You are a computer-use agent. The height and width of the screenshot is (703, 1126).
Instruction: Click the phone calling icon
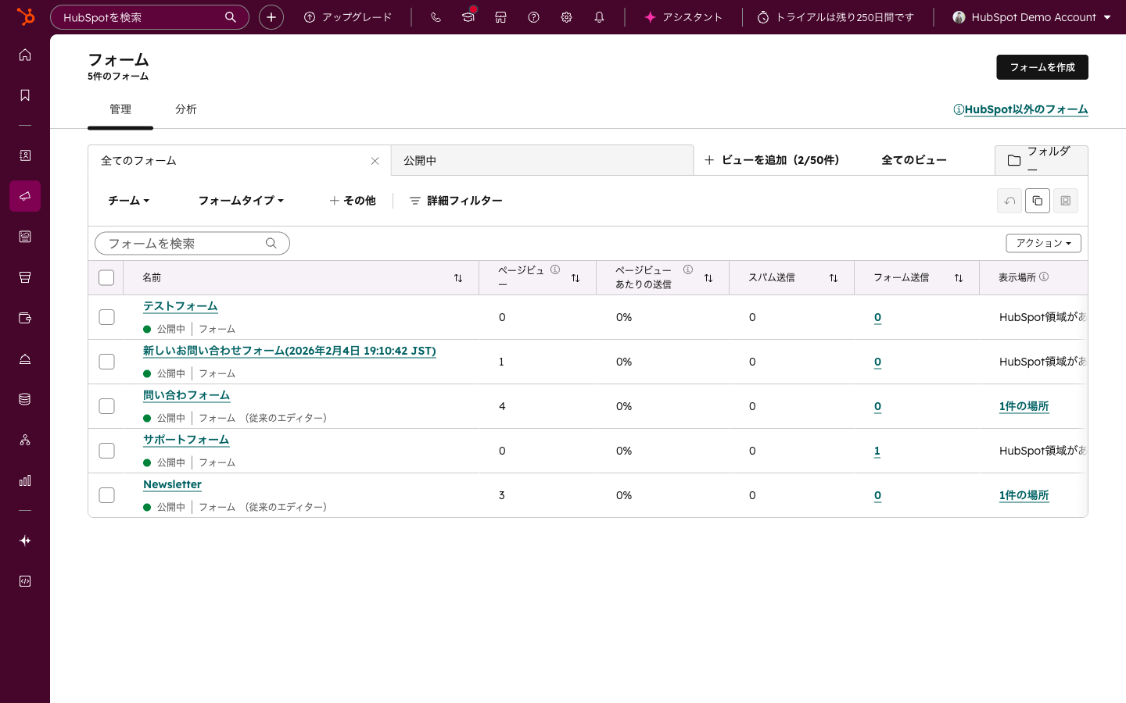tap(436, 17)
